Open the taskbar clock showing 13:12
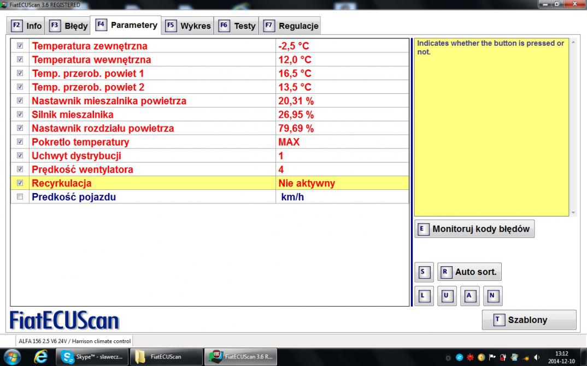 (x=561, y=357)
